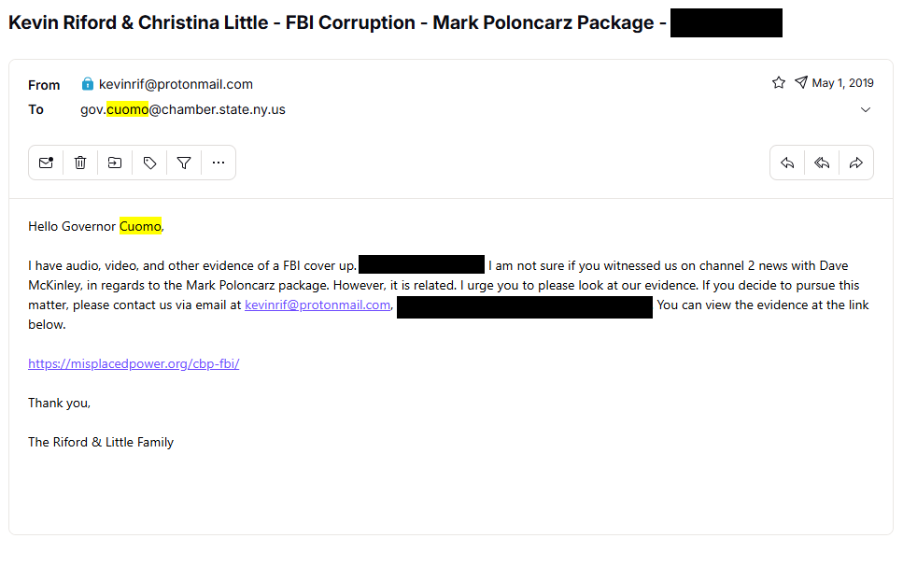The width and height of the screenshot is (903, 567).
Task: Reply all to the email
Action: tap(822, 163)
